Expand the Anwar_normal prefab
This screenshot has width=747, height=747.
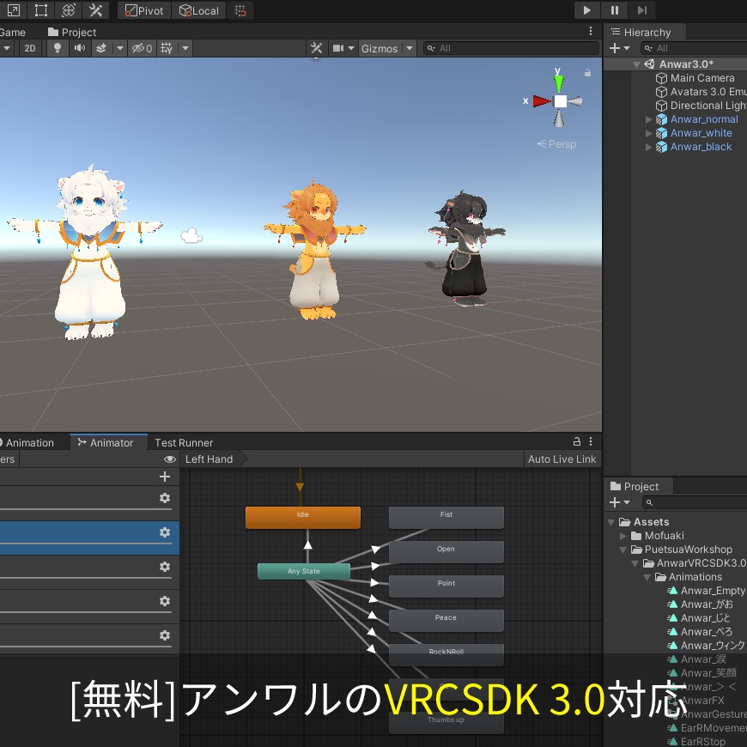[x=648, y=119]
